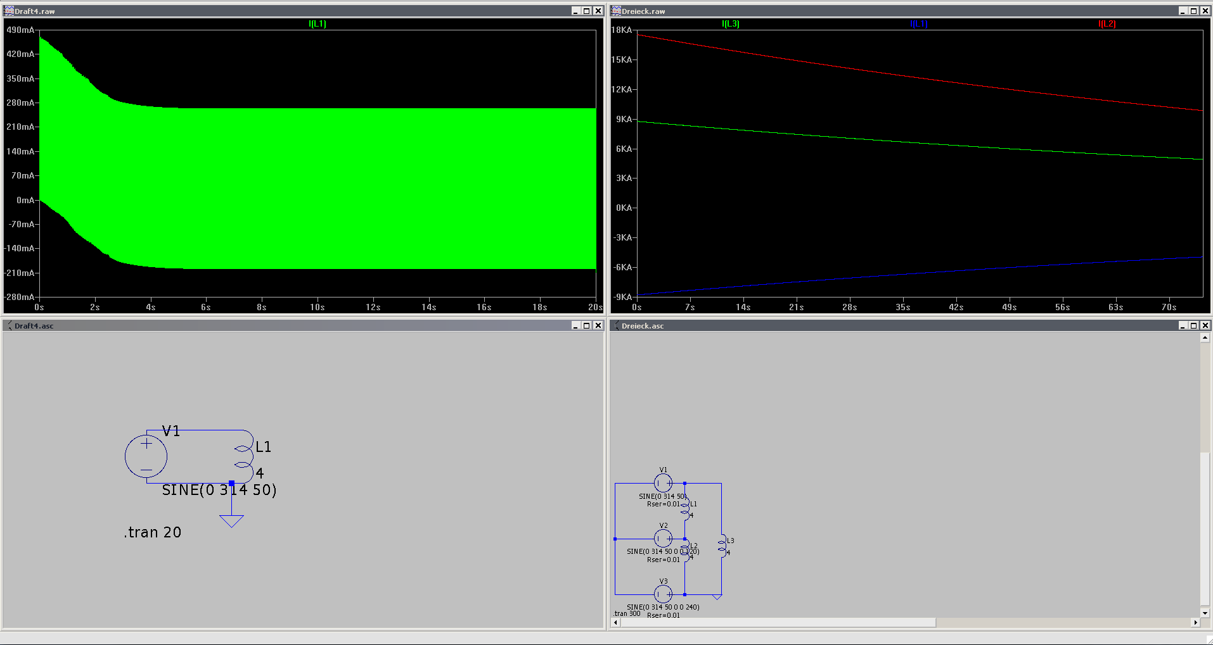The width and height of the screenshot is (1213, 645).
Task: Click the scroll-right arrow in Dreieck.asc
Action: pyautogui.click(x=1195, y=623)
